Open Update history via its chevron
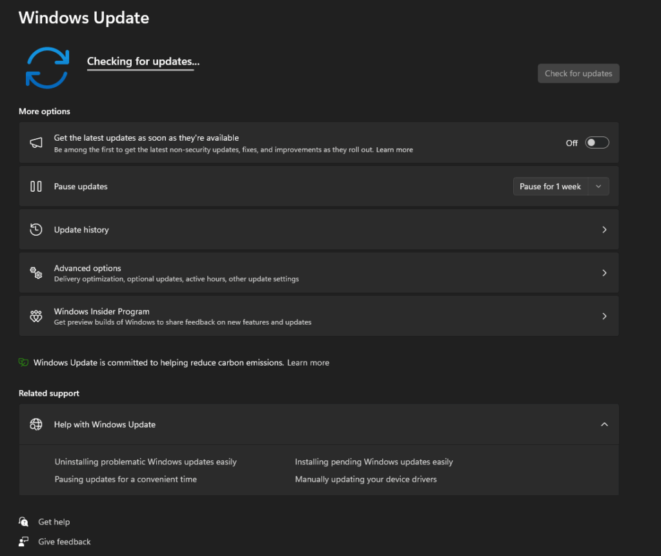The width and height of the screenshot is (661, 556). pos(604,229)
